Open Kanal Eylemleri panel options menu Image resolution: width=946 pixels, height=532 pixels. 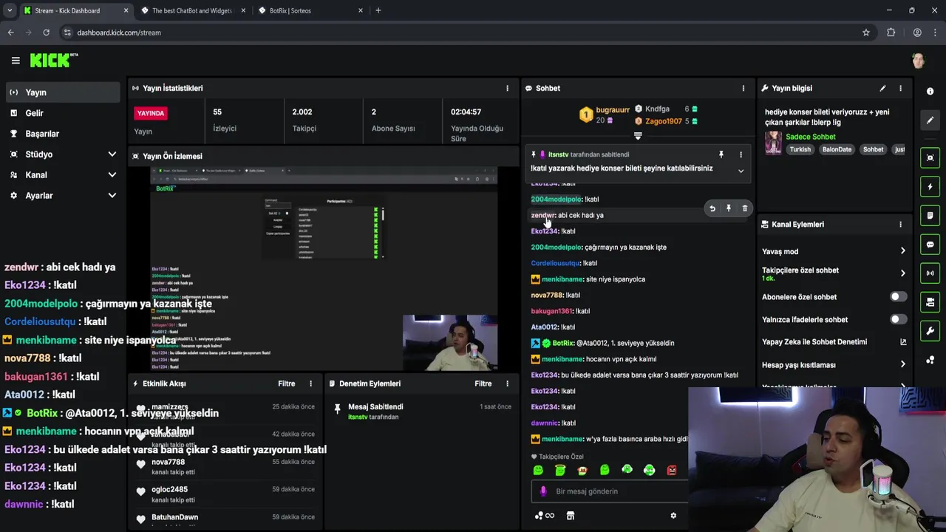900,225
